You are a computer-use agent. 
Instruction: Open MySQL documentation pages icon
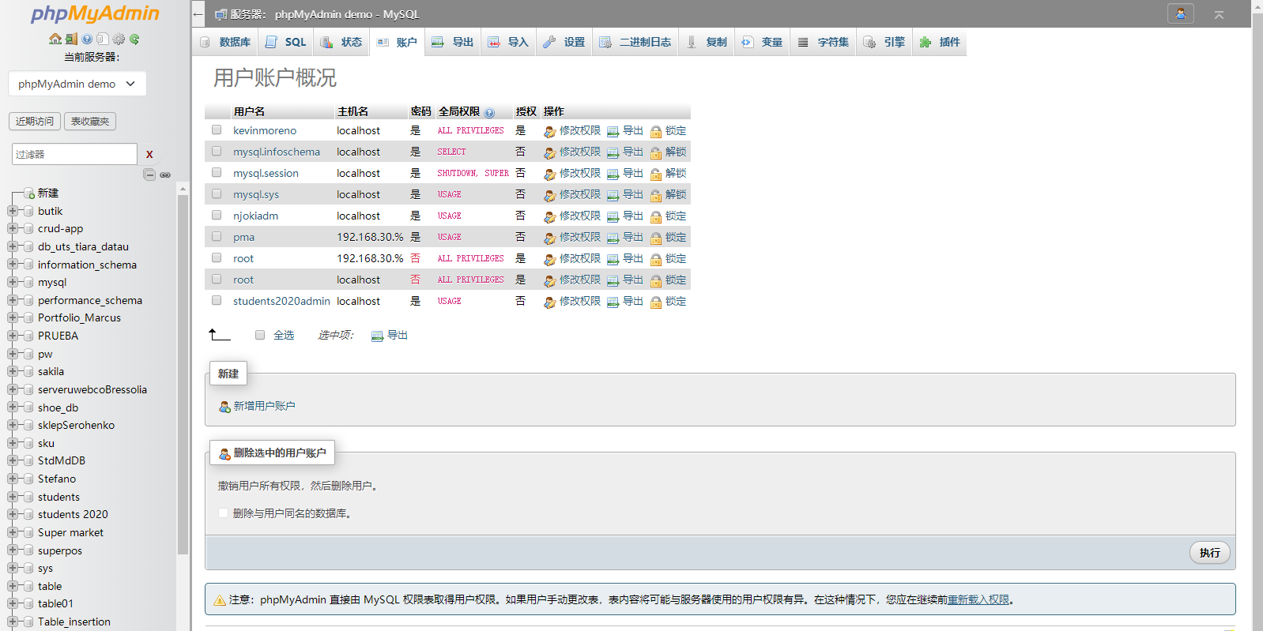click(x=103, y=39)
